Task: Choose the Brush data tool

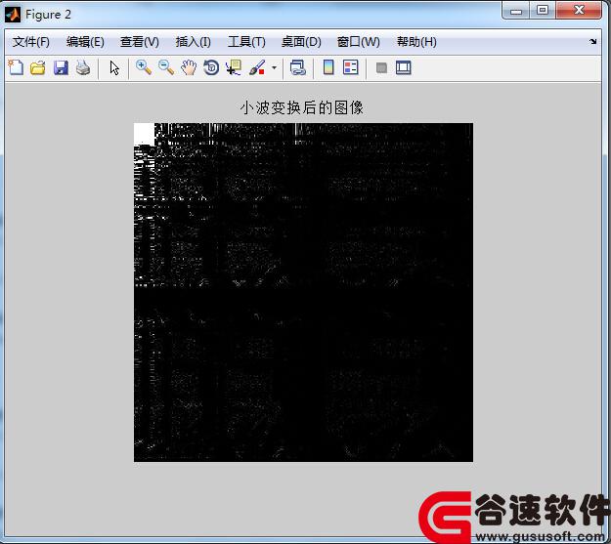Action: click(x=257, y=67)
